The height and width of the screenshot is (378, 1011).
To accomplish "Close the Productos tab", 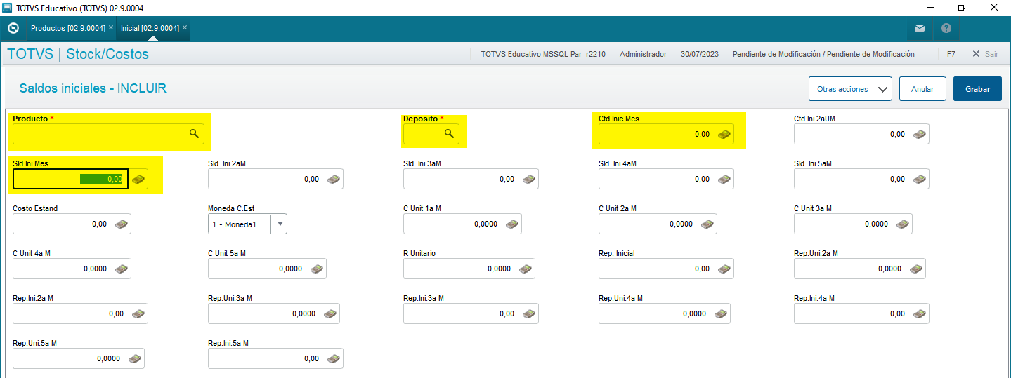I will (111, 27).
